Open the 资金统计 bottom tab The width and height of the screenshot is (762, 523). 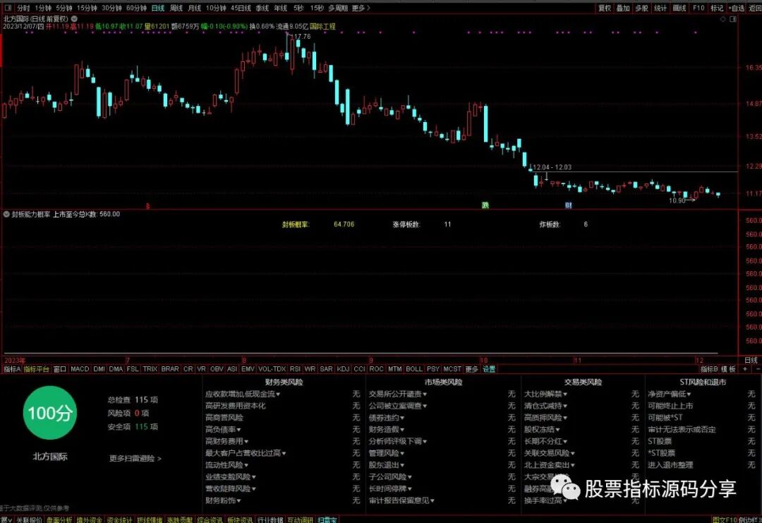tap(119, 519)
